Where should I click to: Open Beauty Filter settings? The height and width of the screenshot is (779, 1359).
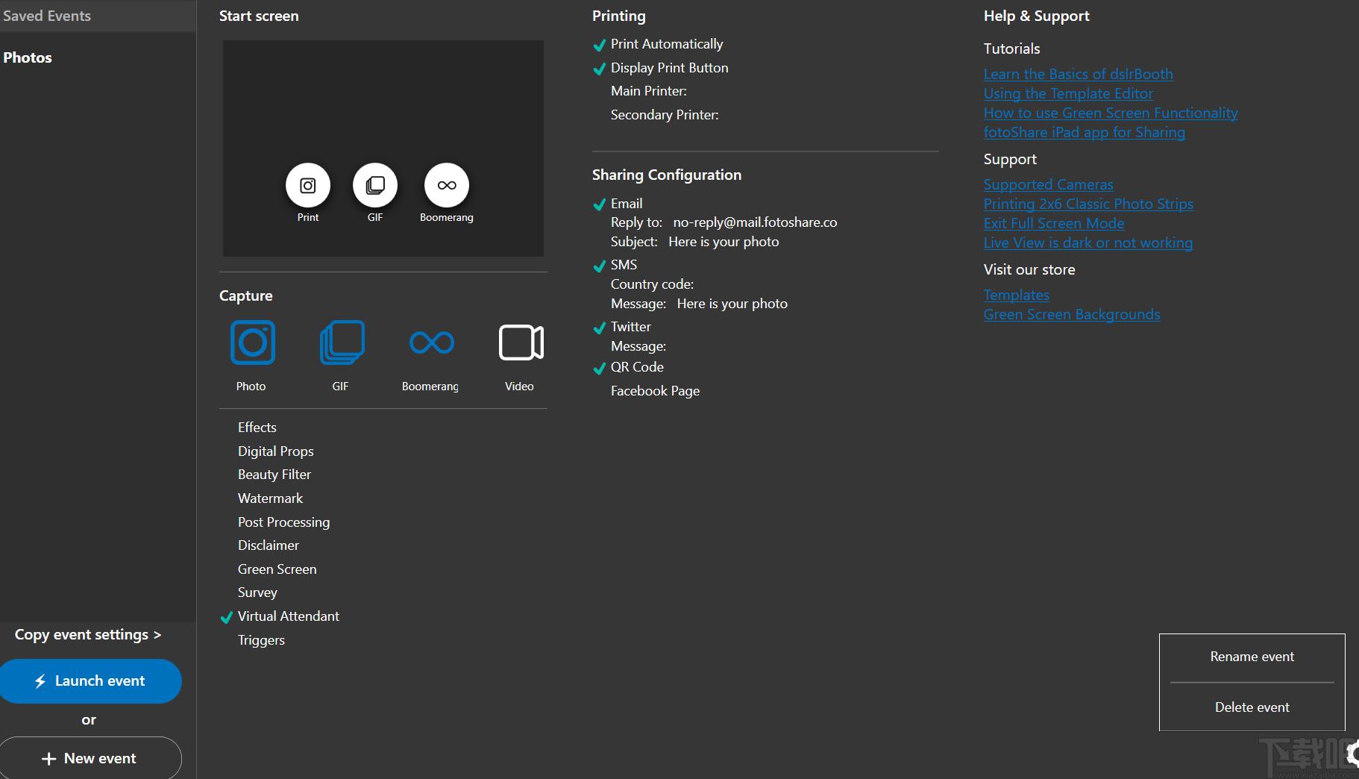pyautogui.click(x=274, y=474)
